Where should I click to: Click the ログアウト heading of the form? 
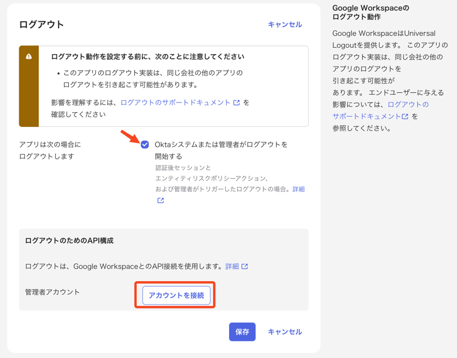tap(41, 24)
